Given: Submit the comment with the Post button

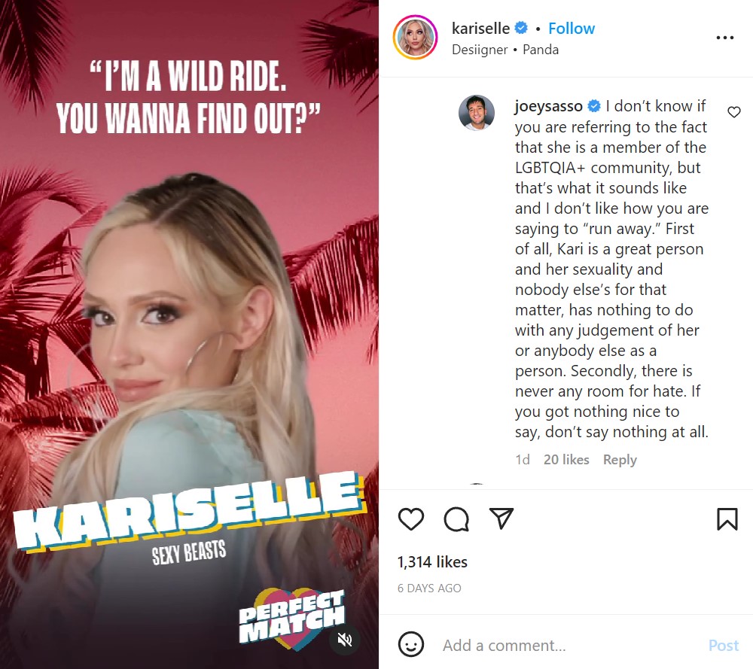Looking at the screenshot, I should 723,646.
